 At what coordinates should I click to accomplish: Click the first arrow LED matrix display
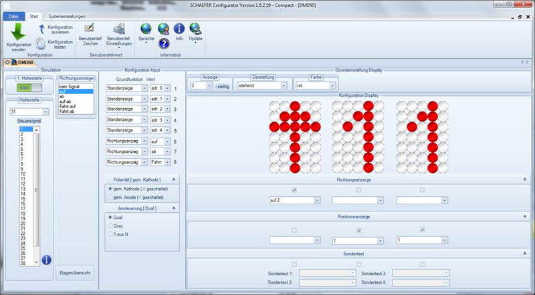point(295,137)
